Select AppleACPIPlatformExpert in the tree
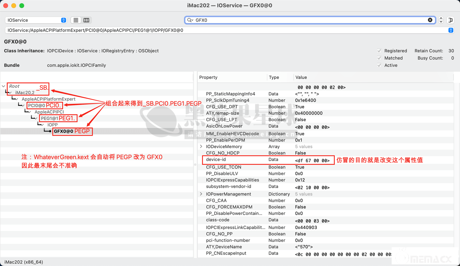The height and width of the screenshot is (266, 460). 49,99
